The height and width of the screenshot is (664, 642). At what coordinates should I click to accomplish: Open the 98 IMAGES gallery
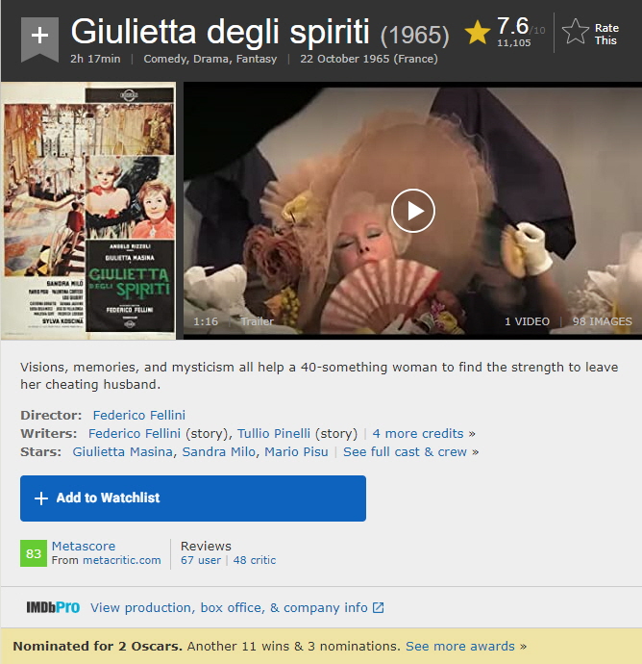[603, 321]
